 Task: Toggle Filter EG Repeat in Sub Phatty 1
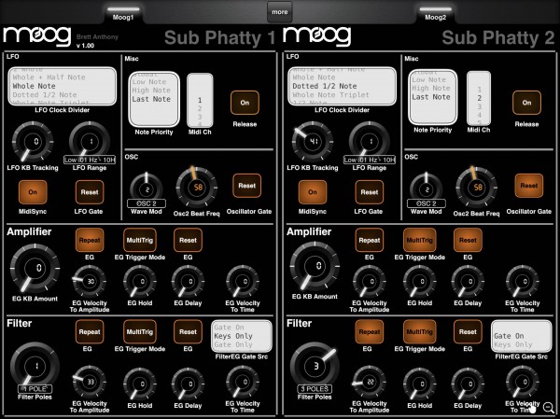click(90, 332)
